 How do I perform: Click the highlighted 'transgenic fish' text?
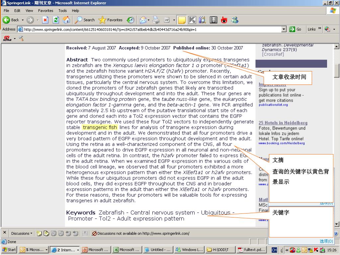click(100, 127)
